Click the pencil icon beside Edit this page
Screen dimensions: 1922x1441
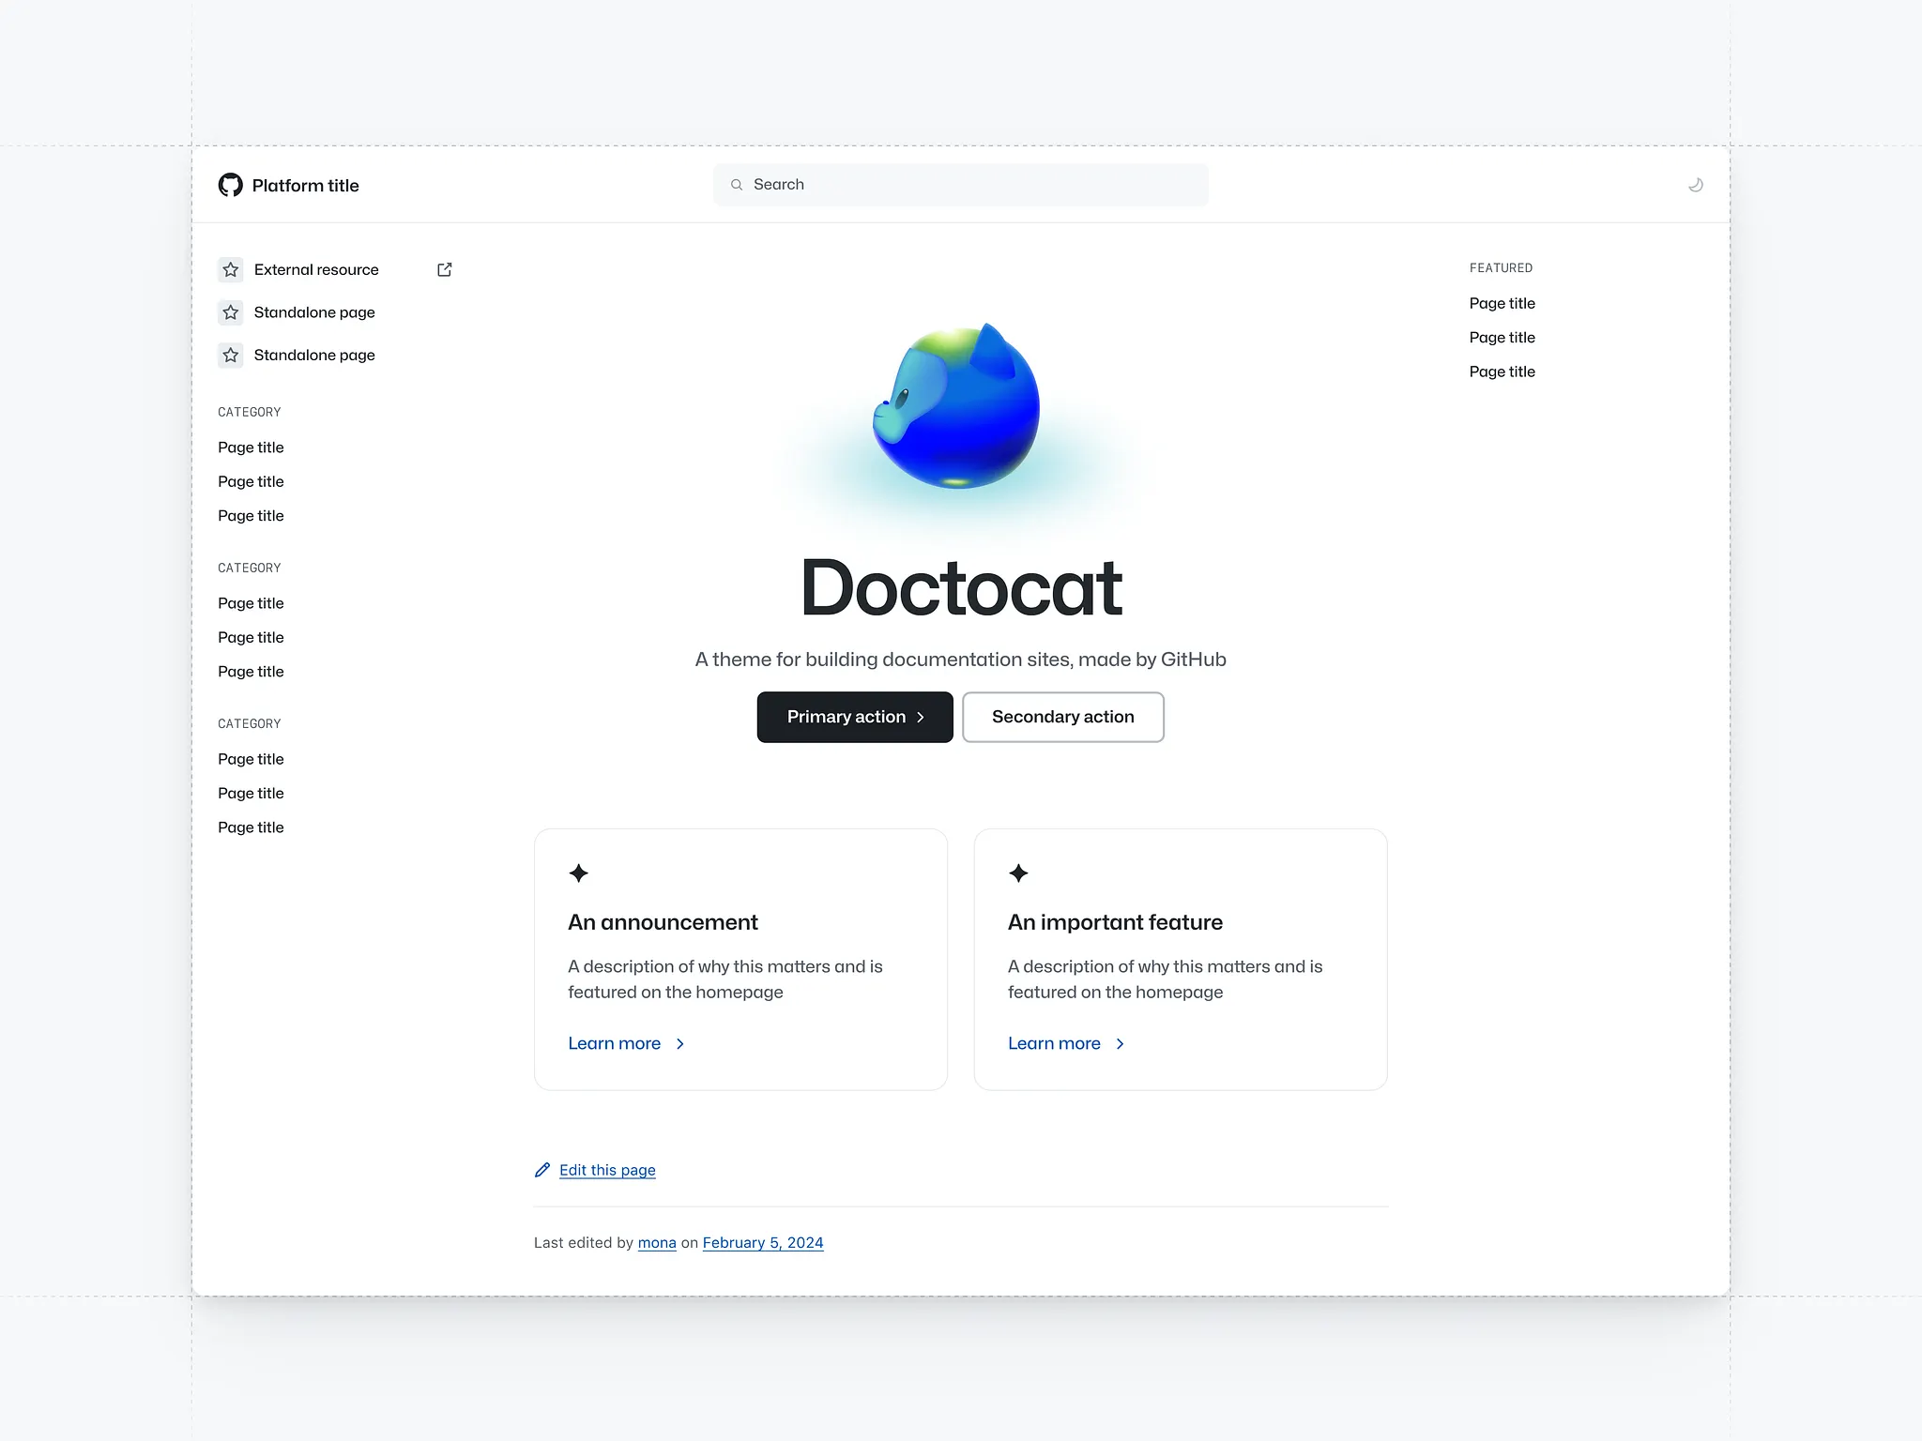[x=542, y=1170]
